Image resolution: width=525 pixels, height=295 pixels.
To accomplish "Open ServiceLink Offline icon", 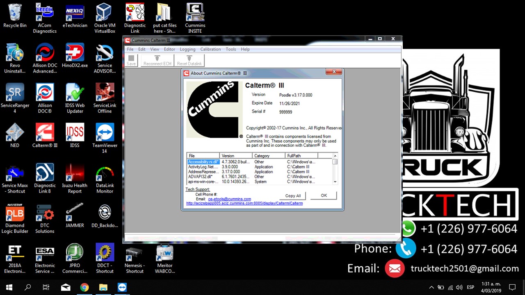I will (x=105, y=98).
